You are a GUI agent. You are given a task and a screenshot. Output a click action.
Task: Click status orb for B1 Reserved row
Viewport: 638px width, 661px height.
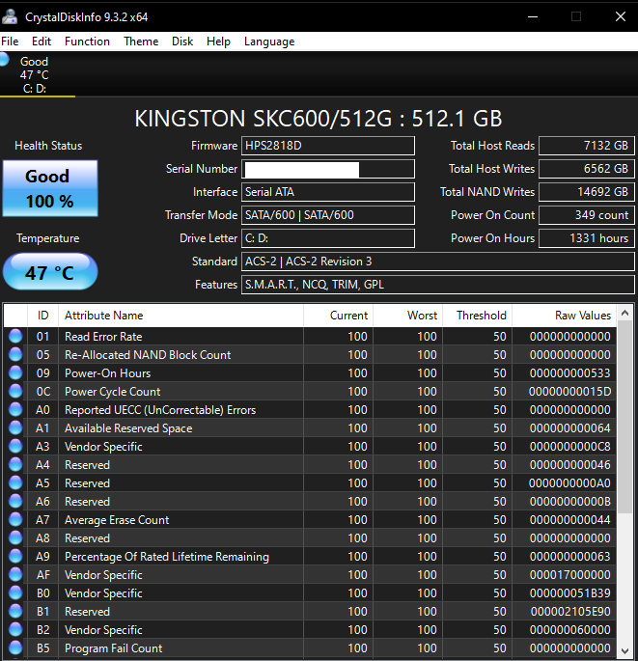coord(15,611)
